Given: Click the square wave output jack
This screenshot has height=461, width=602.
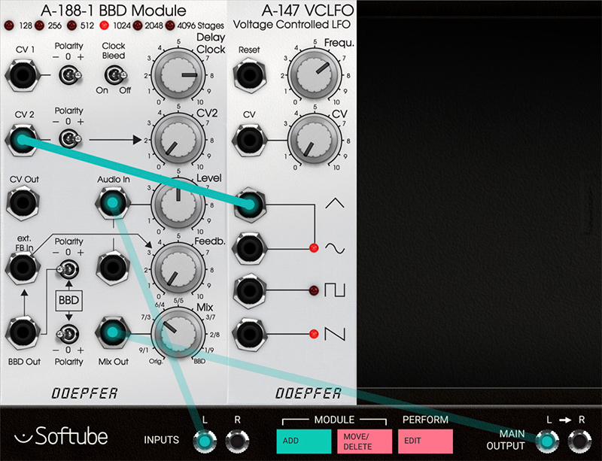Looking at the screenshot, I should (249, 289).
